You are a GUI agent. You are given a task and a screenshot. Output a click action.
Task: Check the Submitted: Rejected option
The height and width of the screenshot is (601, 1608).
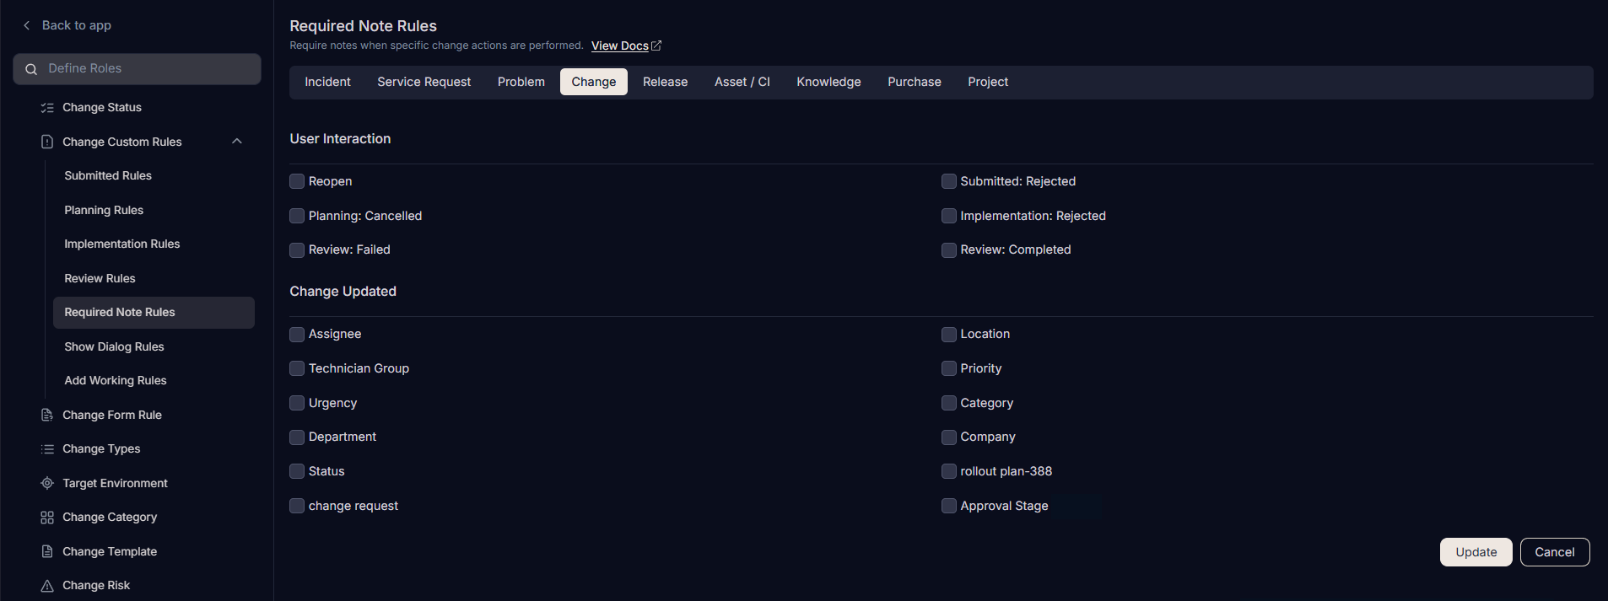949,181
